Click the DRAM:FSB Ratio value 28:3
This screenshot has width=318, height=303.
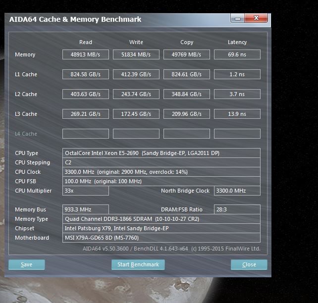pos(237,209)
